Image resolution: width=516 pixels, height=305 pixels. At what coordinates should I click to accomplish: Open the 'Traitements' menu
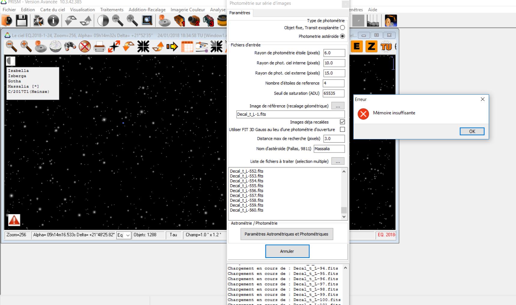[x=112, y=10]
